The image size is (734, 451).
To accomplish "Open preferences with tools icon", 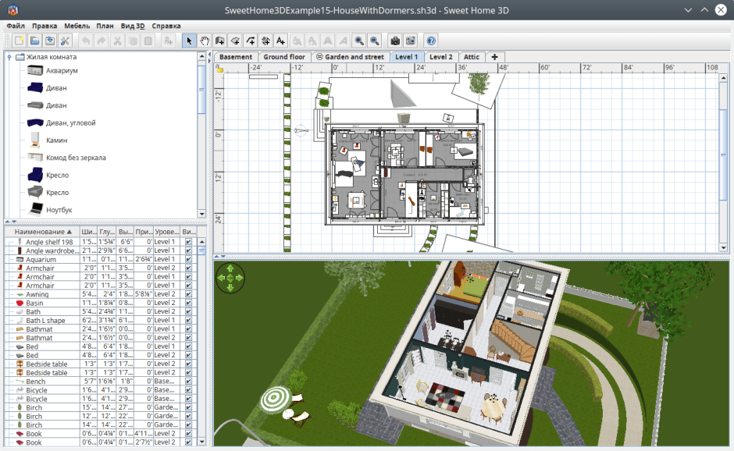I will pyautogui.click(x=65, y=41).
